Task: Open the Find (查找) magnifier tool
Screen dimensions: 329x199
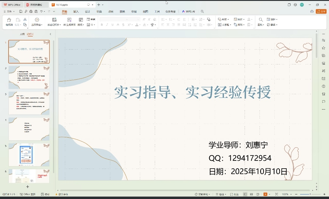Action: click(260, 19)
